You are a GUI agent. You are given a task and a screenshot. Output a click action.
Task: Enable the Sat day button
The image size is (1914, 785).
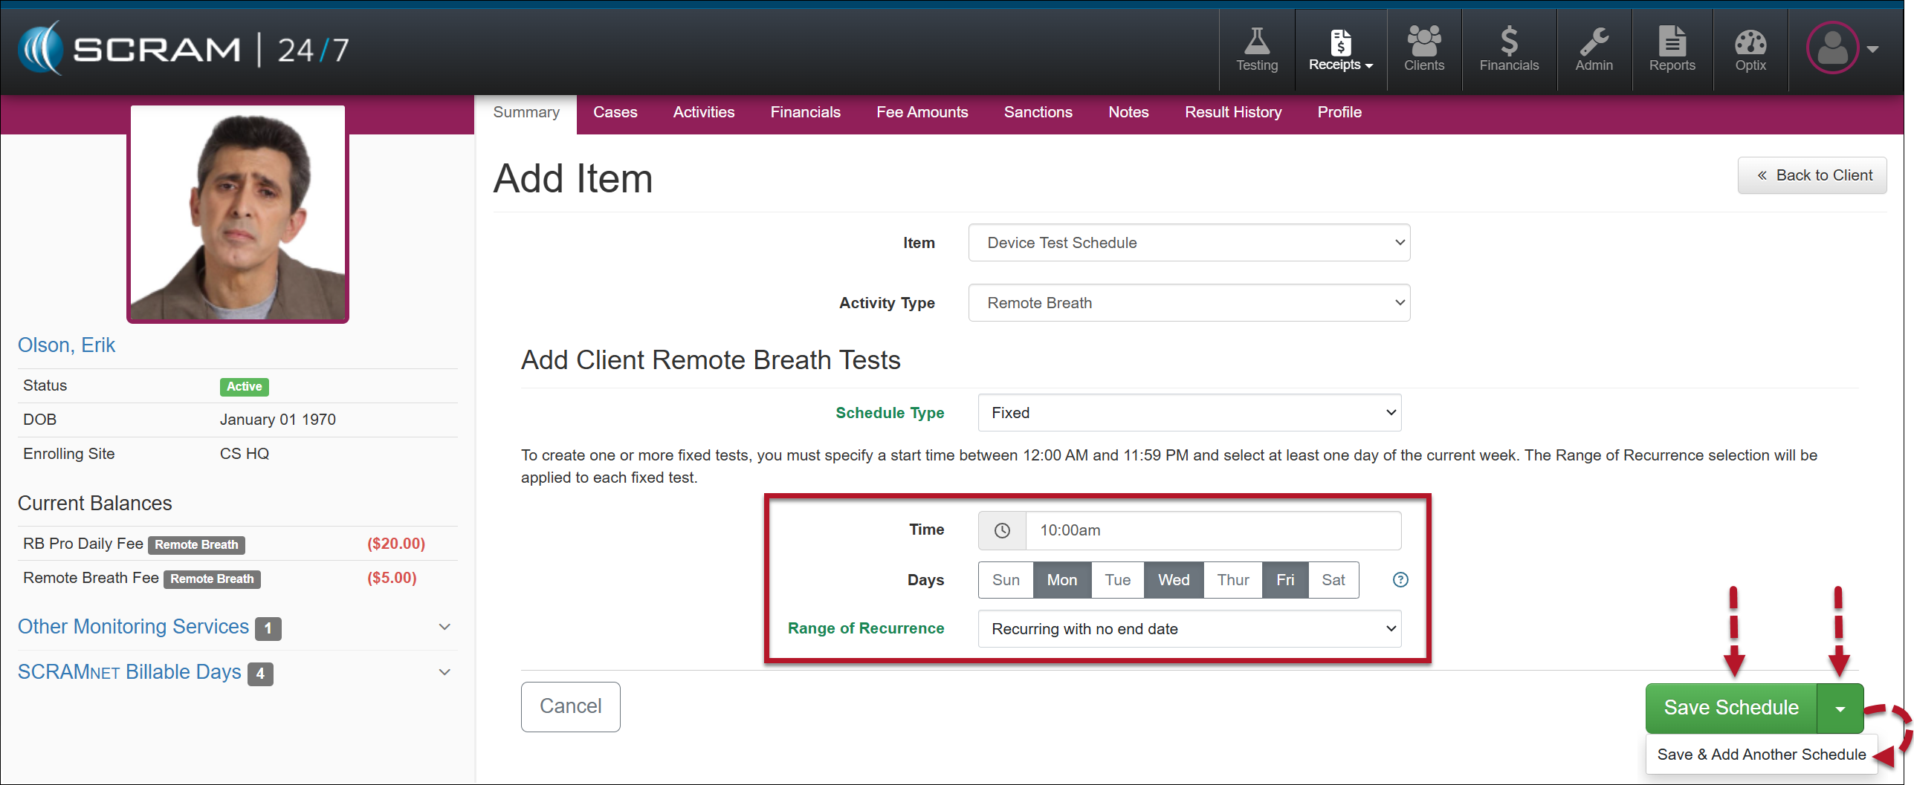pyautogui.click(x=1333, y=580)
